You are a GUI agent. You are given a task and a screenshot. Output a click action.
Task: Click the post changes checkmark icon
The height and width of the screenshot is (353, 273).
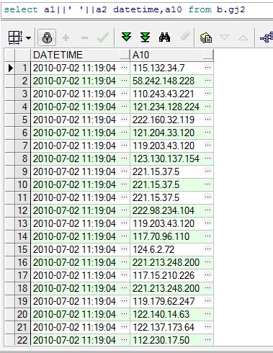tap(103, 37)
